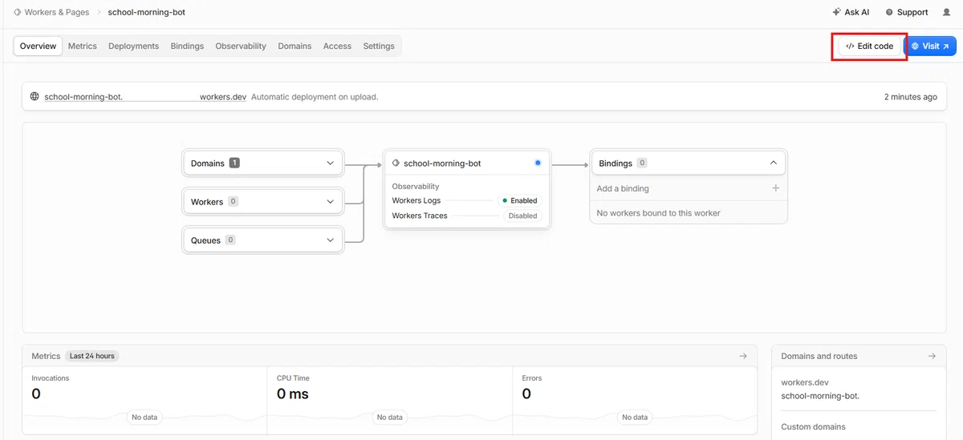Open Ask AI assistant
The image size is (963, 440).
tap(851, 12)
